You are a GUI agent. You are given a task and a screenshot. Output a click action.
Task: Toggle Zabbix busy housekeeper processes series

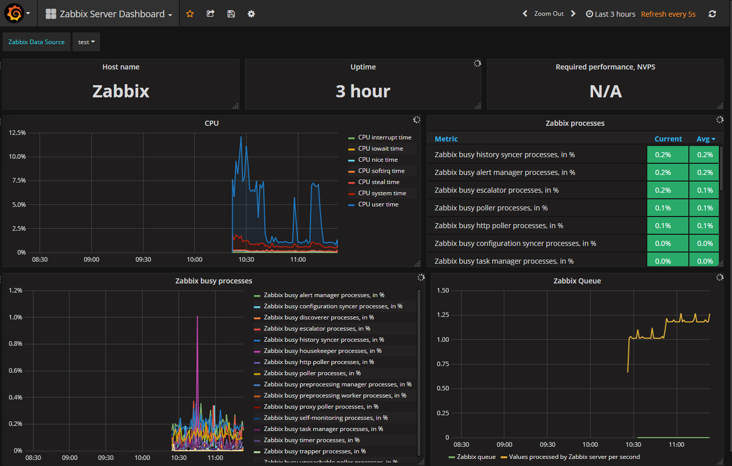tap(323, 351)
